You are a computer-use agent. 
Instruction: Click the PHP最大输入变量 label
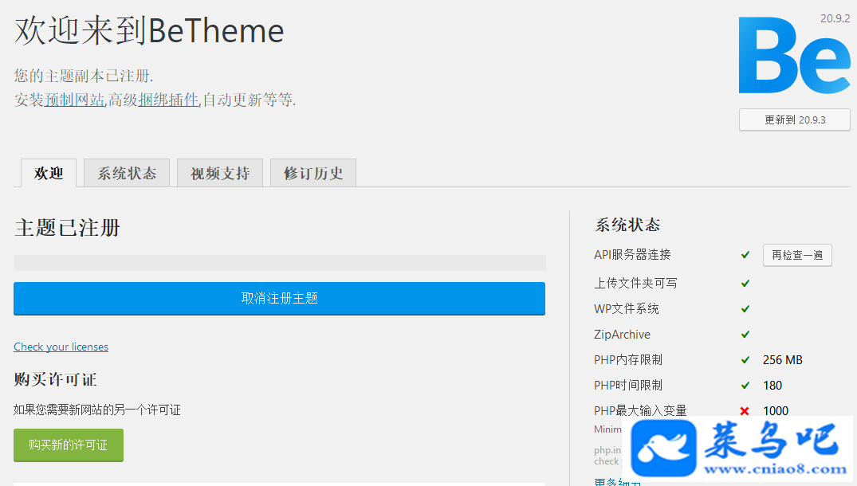(641, 410)
